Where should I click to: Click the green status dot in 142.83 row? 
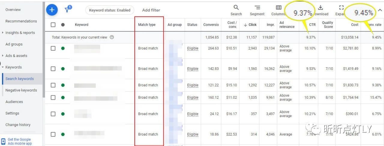(63, 69)
